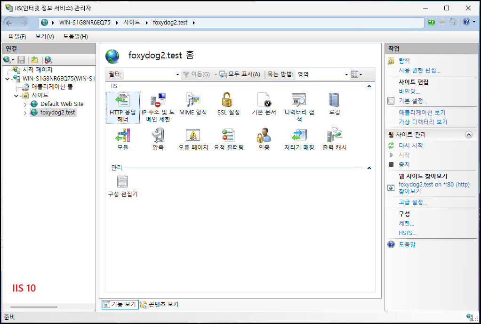Open the 인증 feature icon
This screenshot has height=324, width=481.
coord(264,139)
